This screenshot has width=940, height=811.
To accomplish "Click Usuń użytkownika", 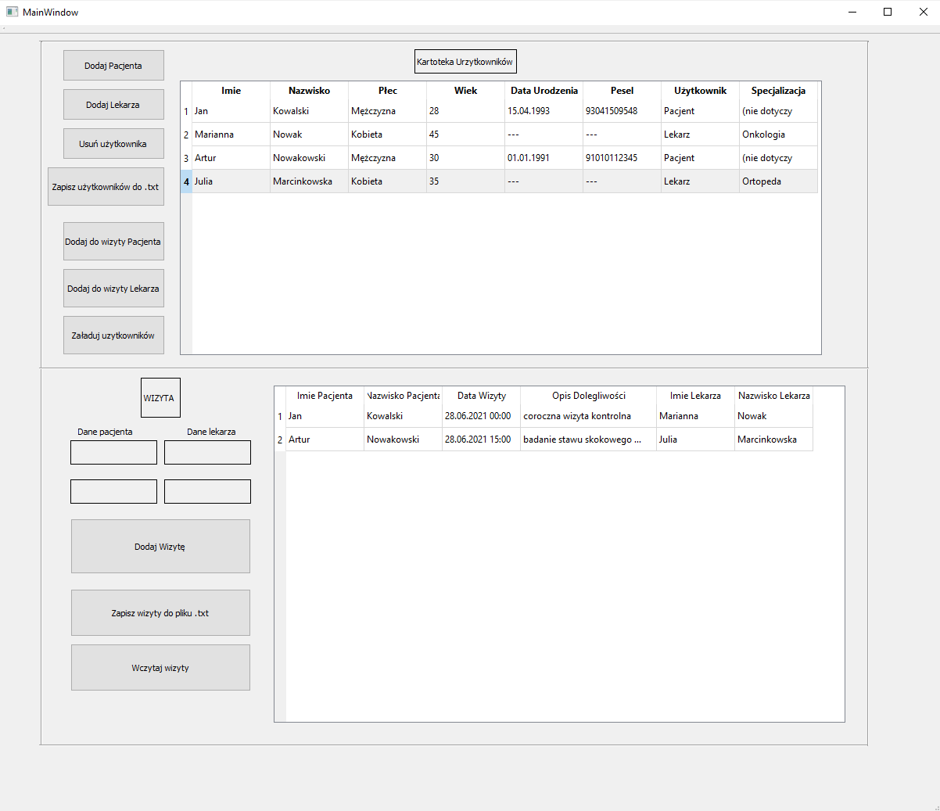I will (113, 143).
